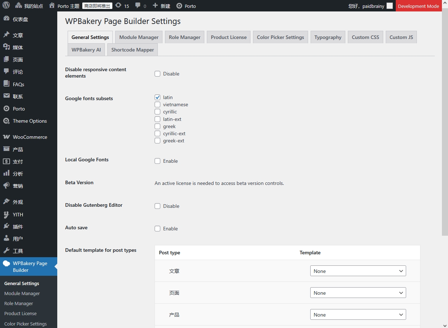Click the user avatar next to paidbrainy

click(x=390, y=6)
